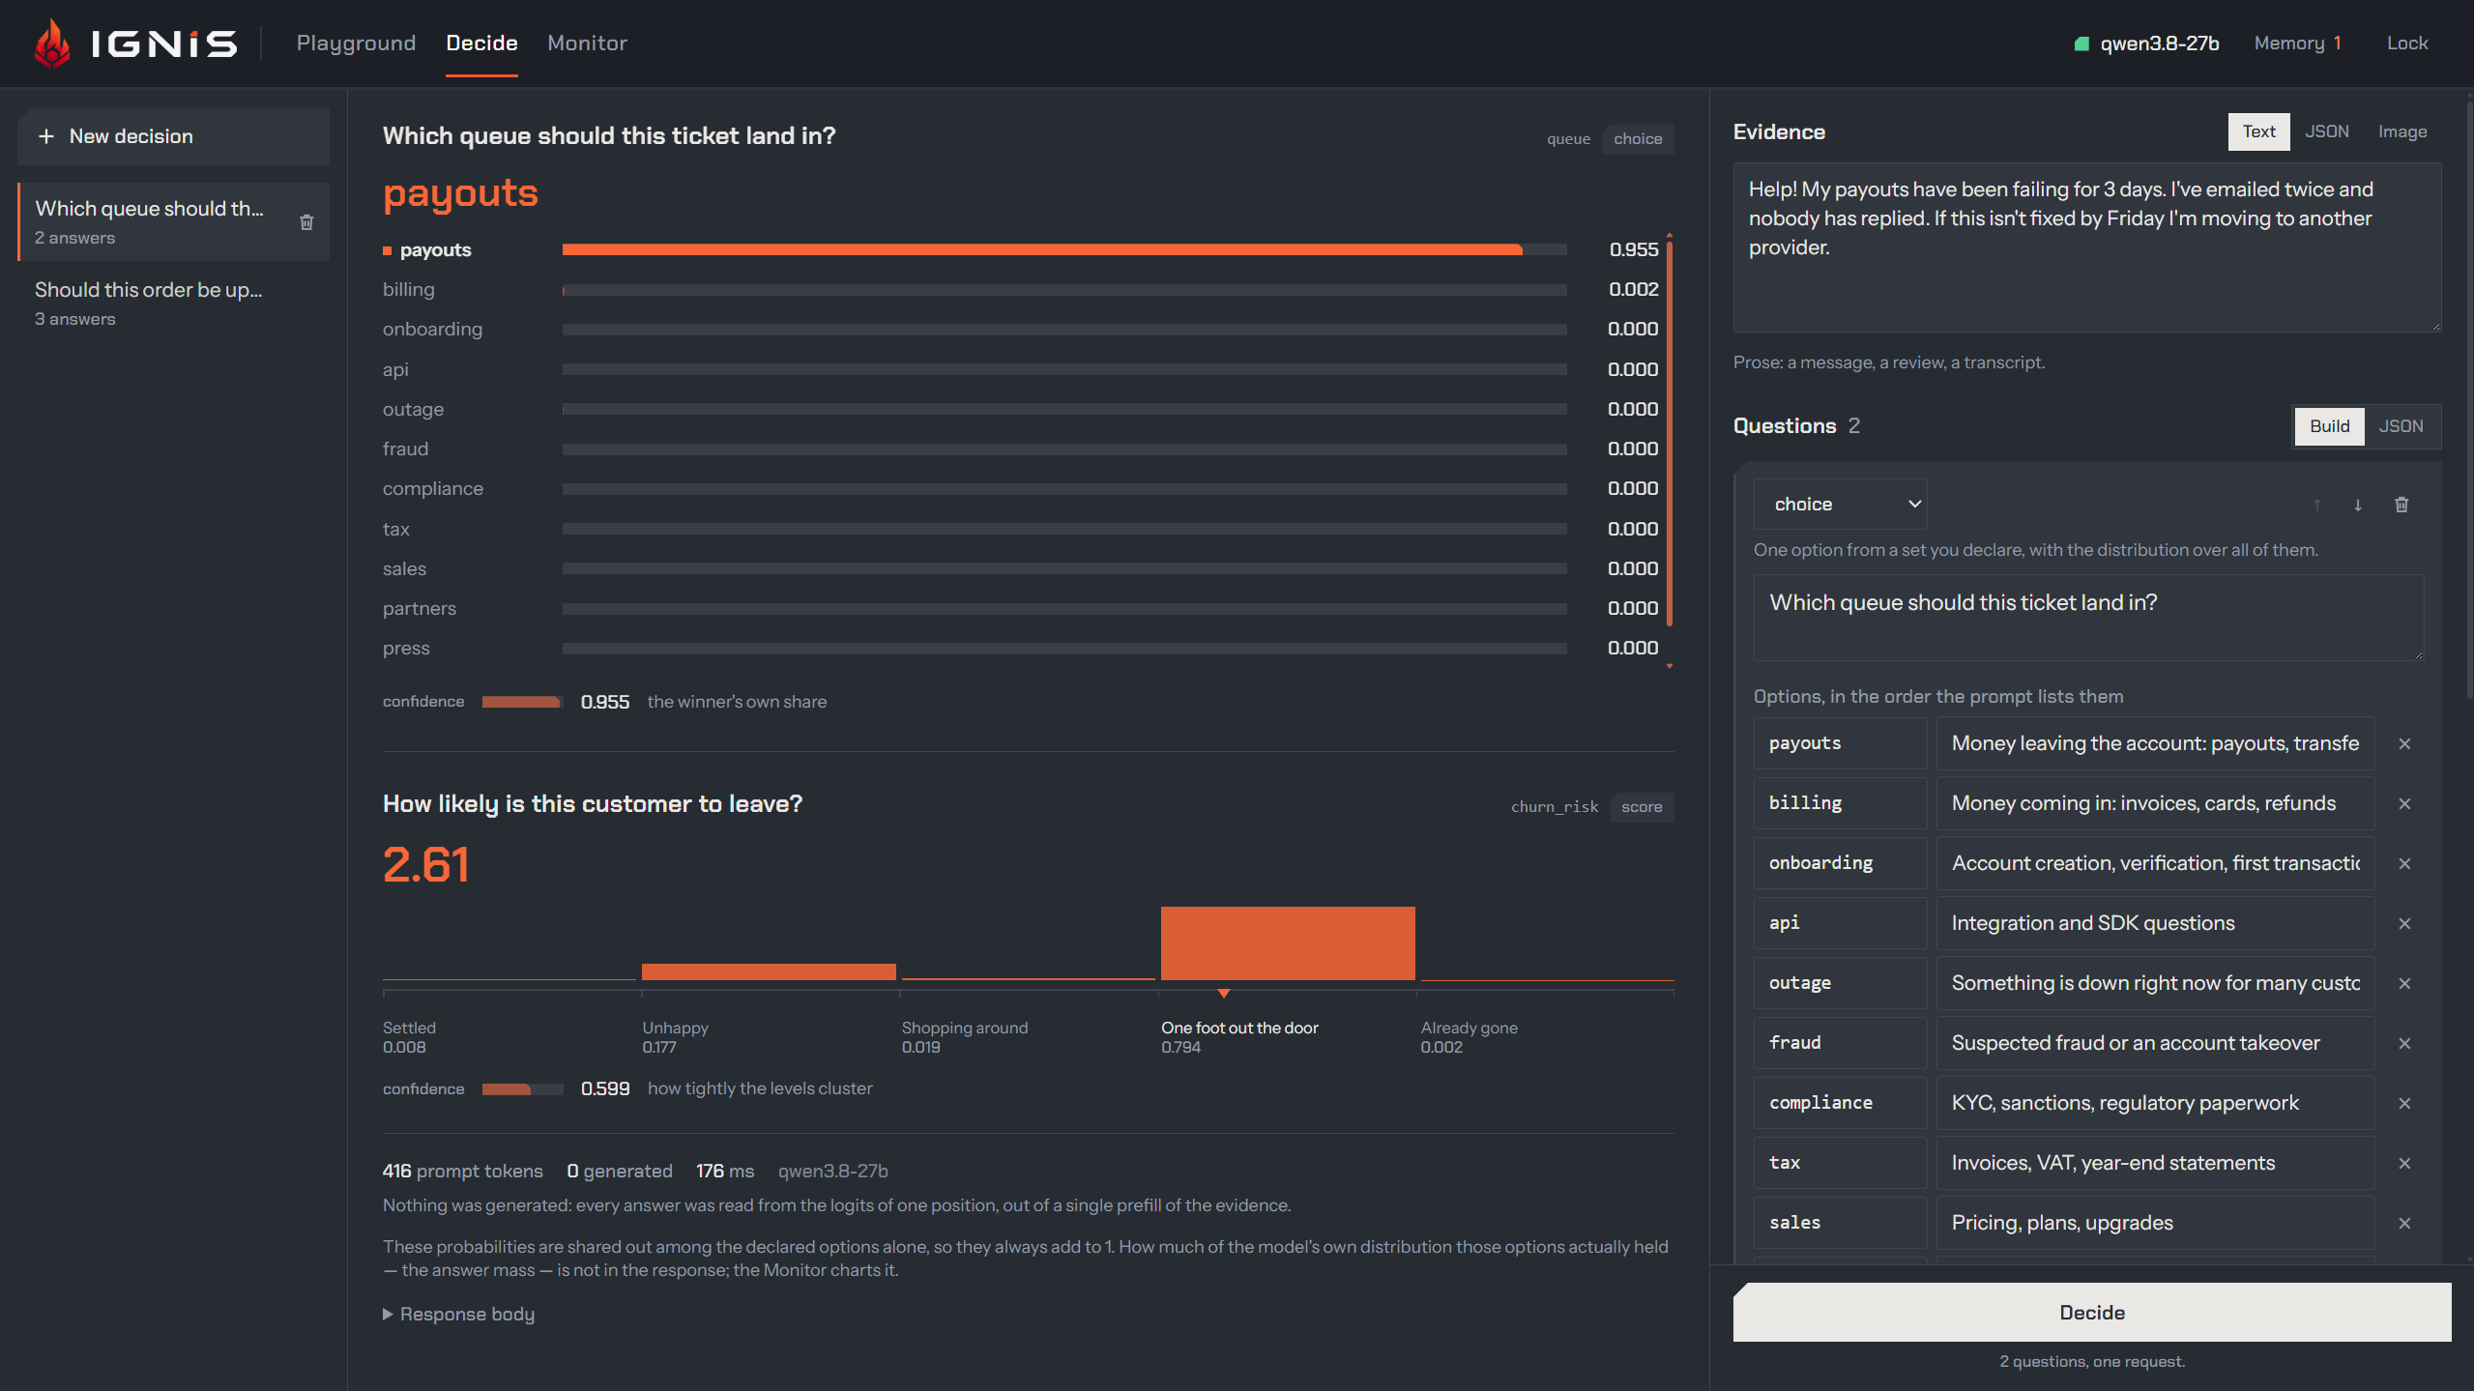Remove the onboarding option
2474x1391 pixels.
(x=2404, y=863)
